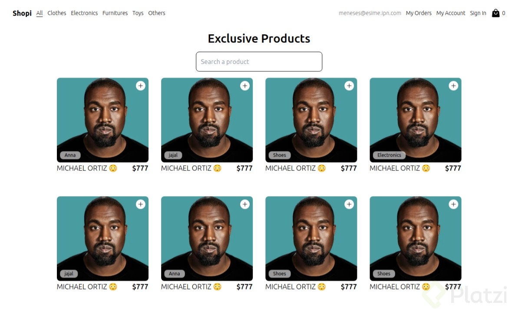Click the Sign In link
The image size is (512, 312).
coord(478,13)
